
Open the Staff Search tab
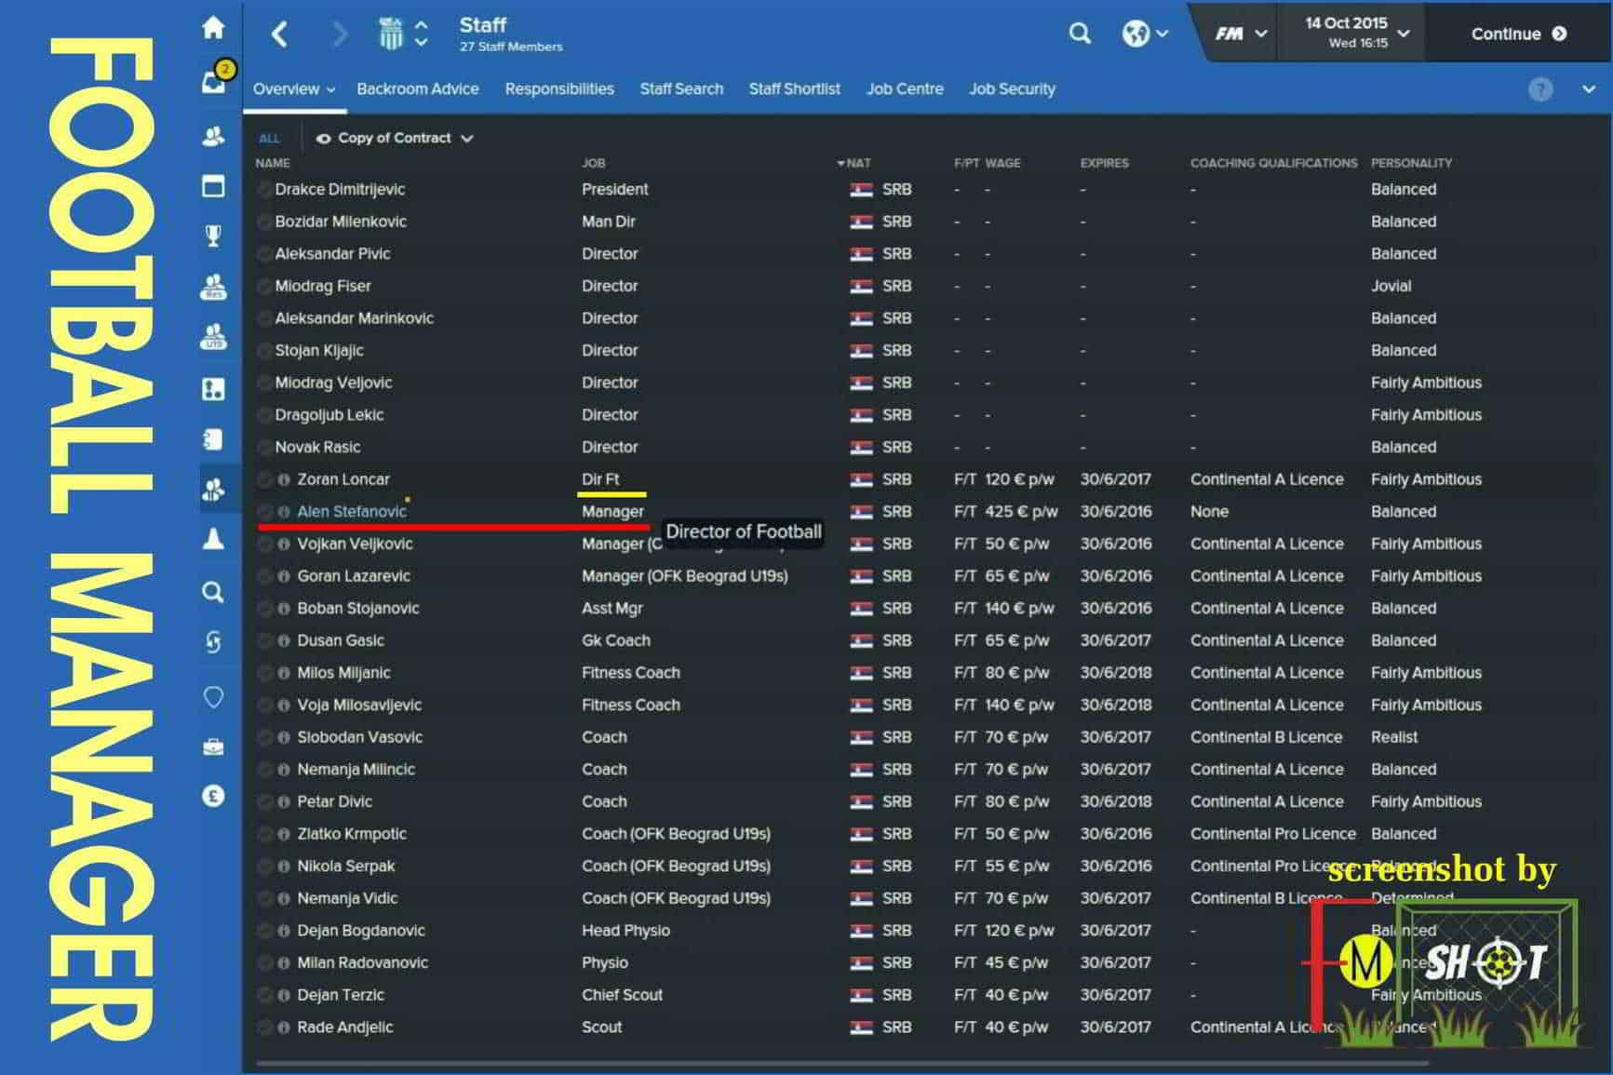(x=681, y=89)
